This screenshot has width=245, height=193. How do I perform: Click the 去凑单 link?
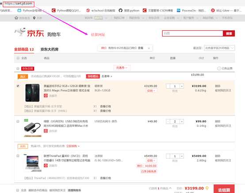[x=107, y=76]
